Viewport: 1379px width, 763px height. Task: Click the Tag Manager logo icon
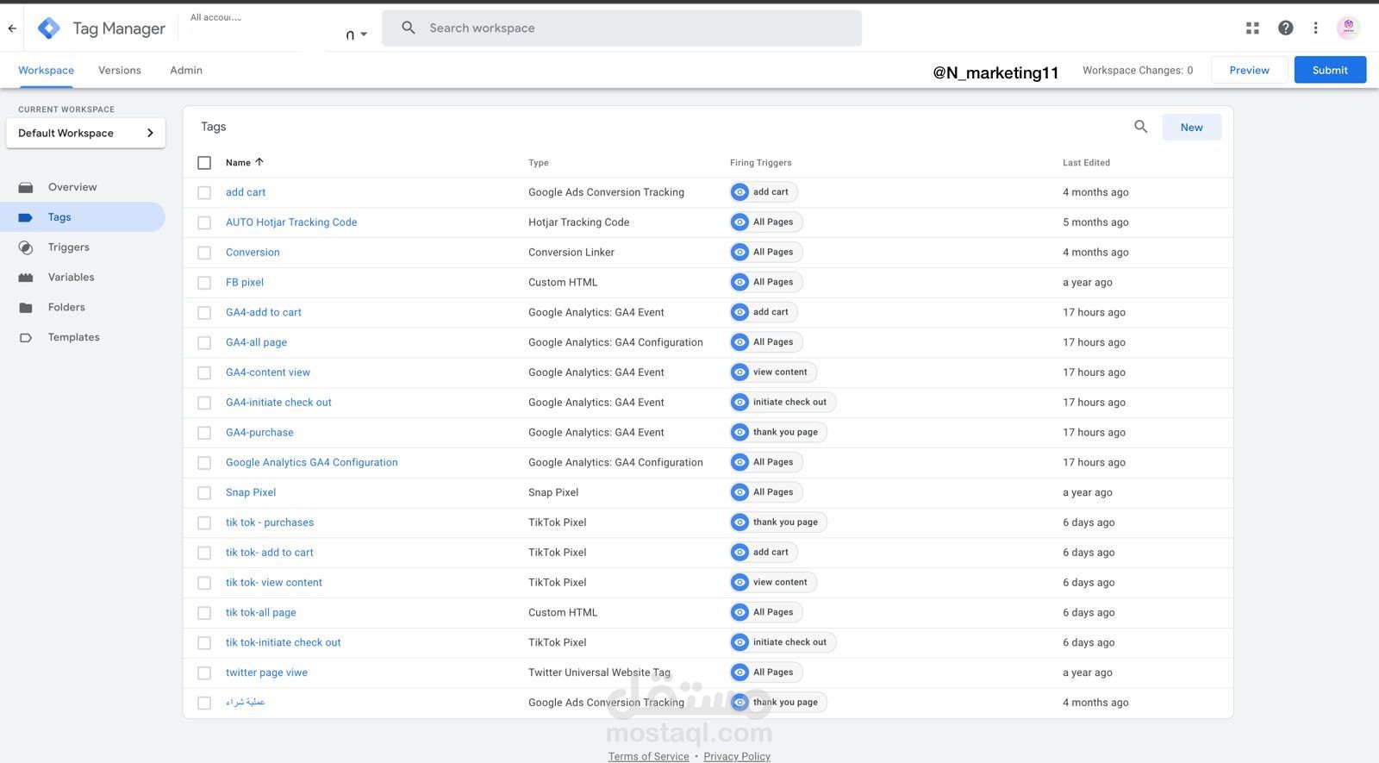[49, 28]
